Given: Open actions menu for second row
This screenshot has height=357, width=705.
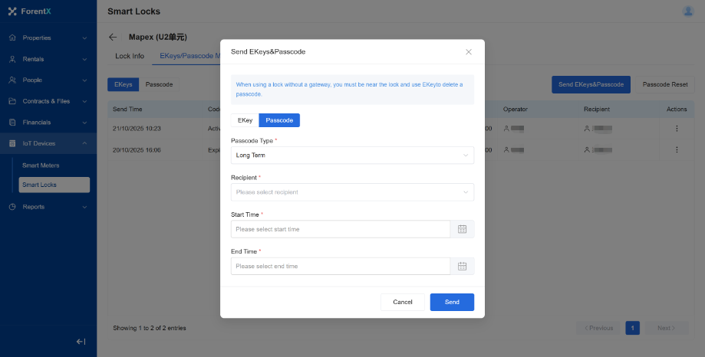Looking at the screenshot, I should click(x=676, y=149).
